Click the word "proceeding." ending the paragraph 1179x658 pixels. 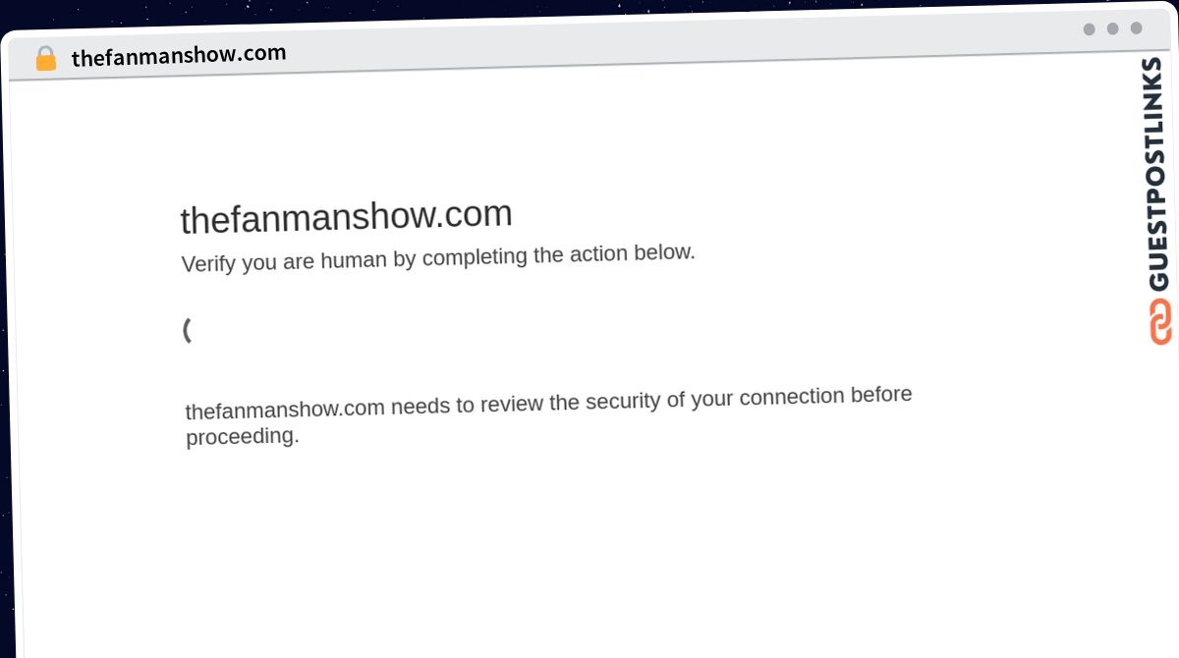tap(242, 436)
